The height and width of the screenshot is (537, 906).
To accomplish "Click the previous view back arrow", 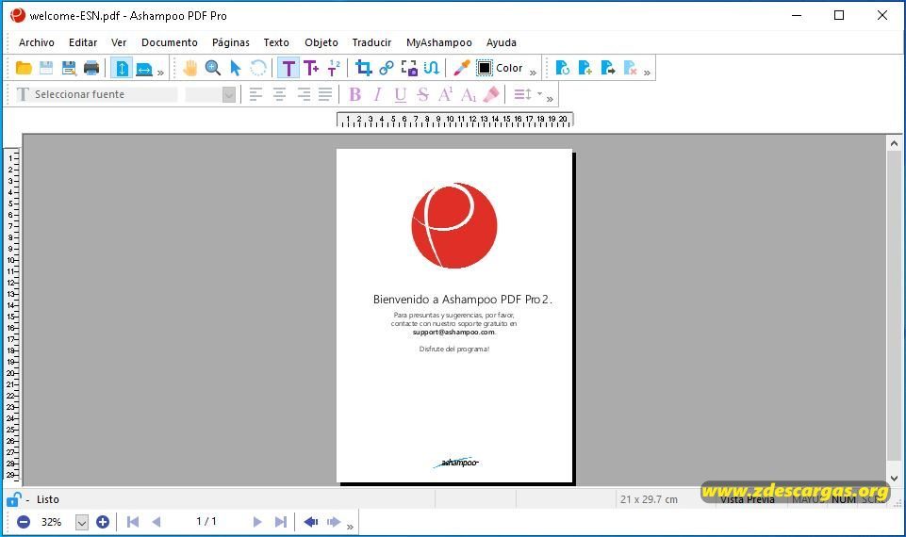I will [x=311, y=522].
